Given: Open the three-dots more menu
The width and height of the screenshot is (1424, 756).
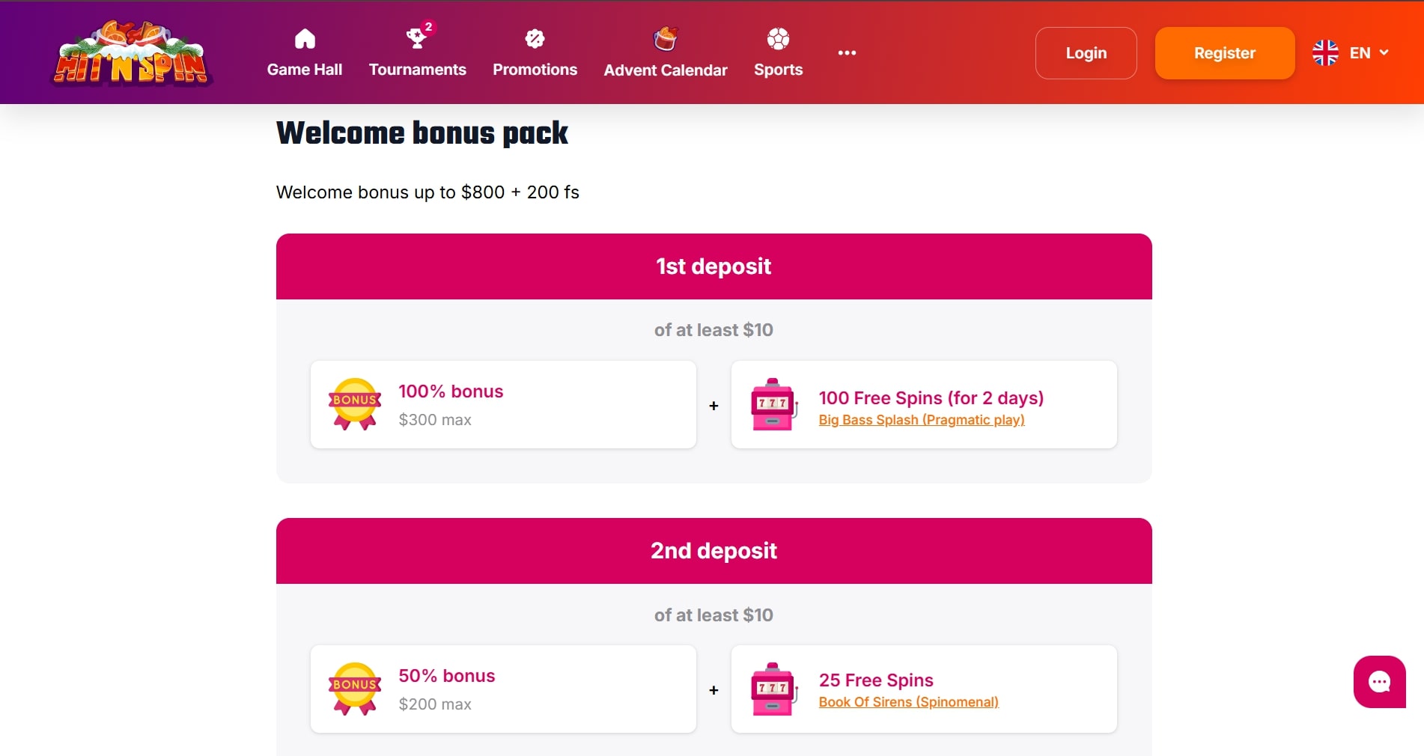Looking at the screenshot, I should 847,52.
